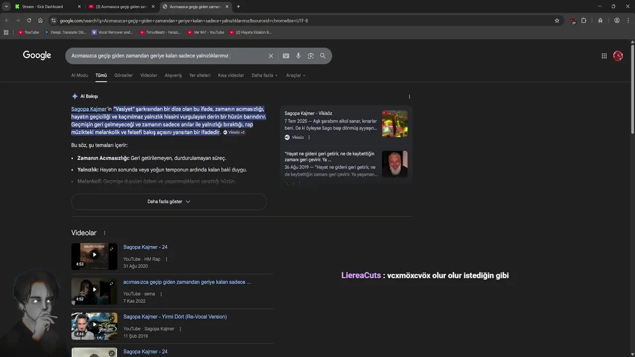Open the on-screen keyboard in search box
This screenshot has height=357, width=635.
click(x=286, y=56)
